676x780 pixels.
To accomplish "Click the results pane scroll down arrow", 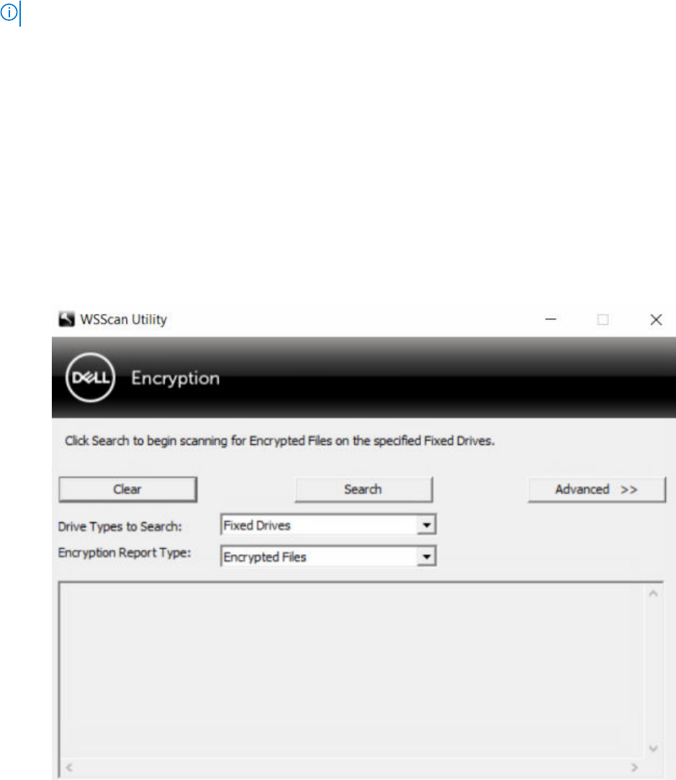I will coord(653,748).
